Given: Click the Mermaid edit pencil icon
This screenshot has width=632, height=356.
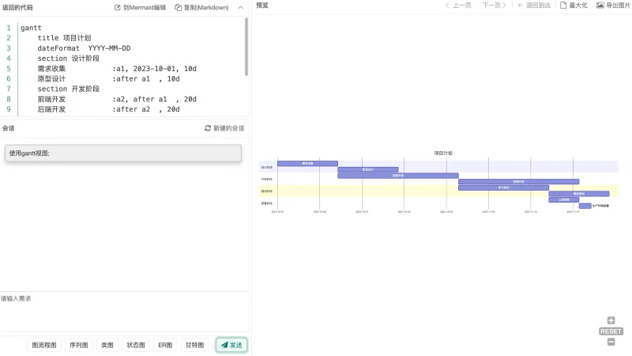Looking at the screenshot, I should (117, 7).
